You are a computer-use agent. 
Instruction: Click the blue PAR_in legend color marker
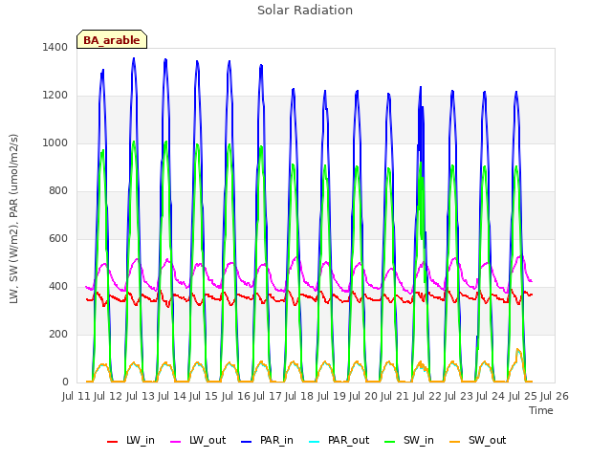pyautogui.click(x=247, y=442)
